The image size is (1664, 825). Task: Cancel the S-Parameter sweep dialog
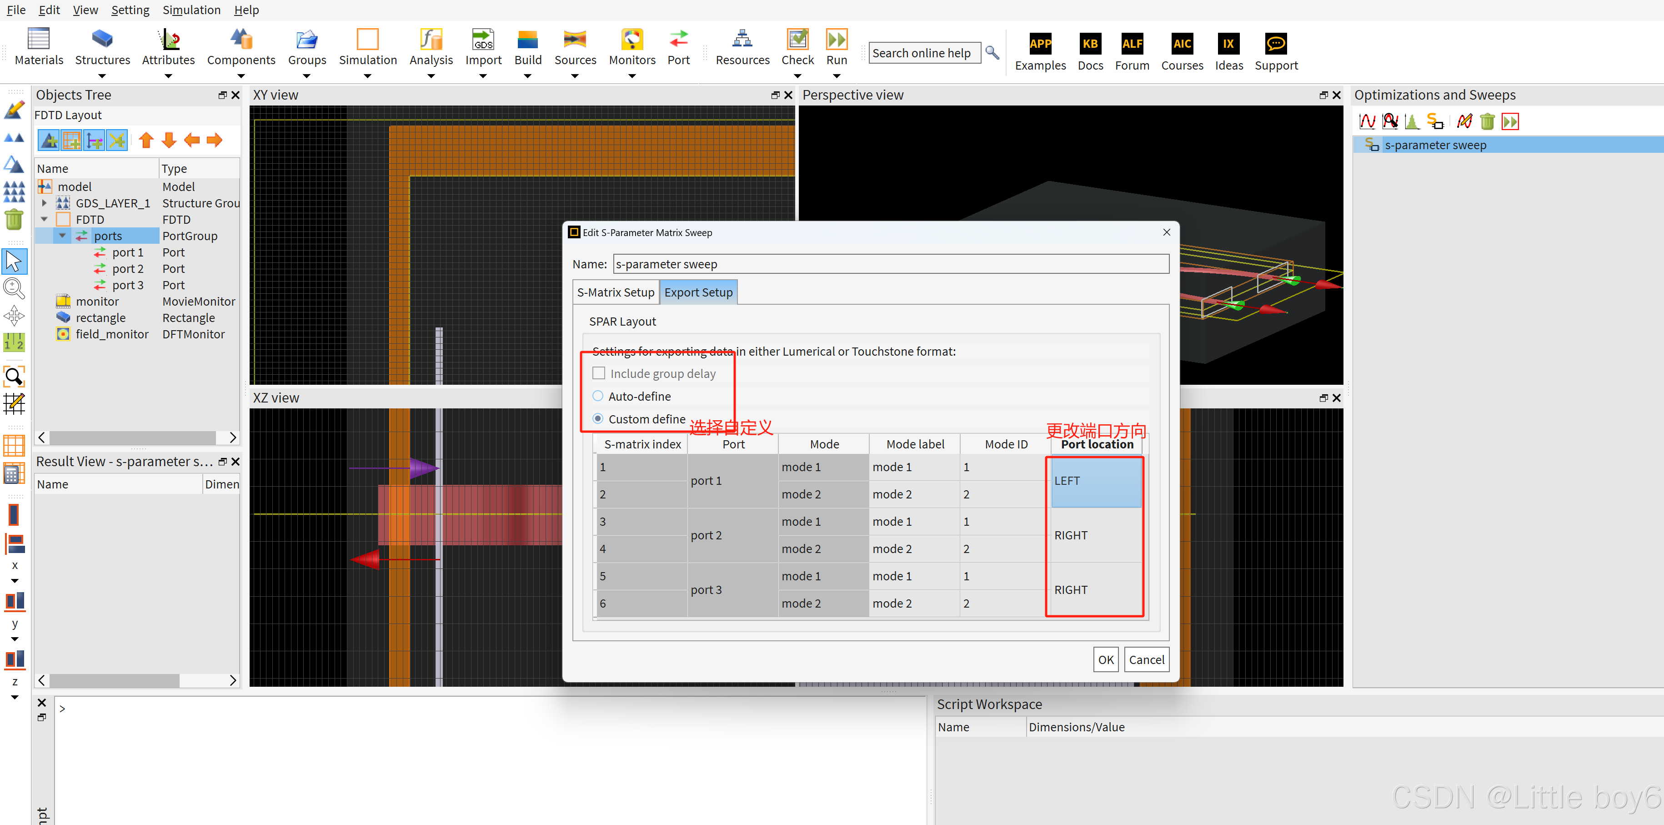(x=1146, y=659)
